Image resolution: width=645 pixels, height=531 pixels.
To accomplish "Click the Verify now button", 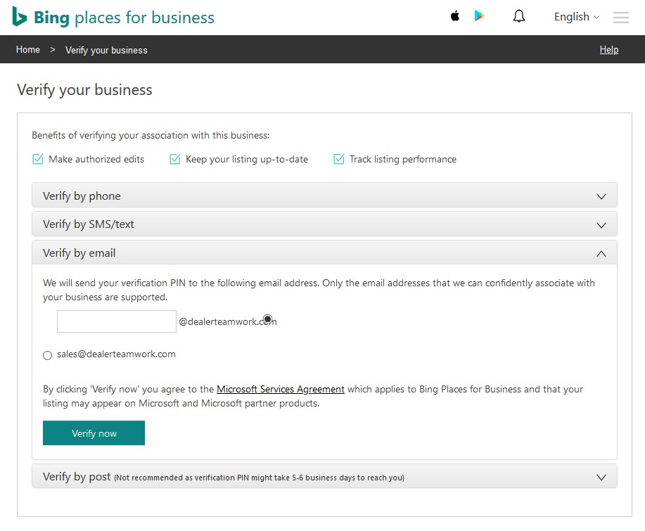I will tap(94, 433).
